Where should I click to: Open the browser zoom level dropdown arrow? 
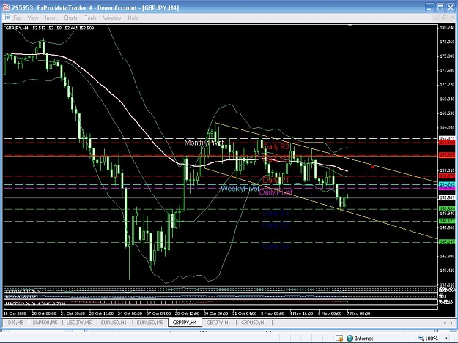446,339
